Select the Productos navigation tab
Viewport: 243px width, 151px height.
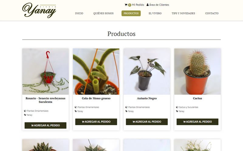click(131, 13)
